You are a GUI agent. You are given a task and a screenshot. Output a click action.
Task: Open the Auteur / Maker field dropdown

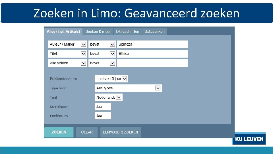coord(68,44)
